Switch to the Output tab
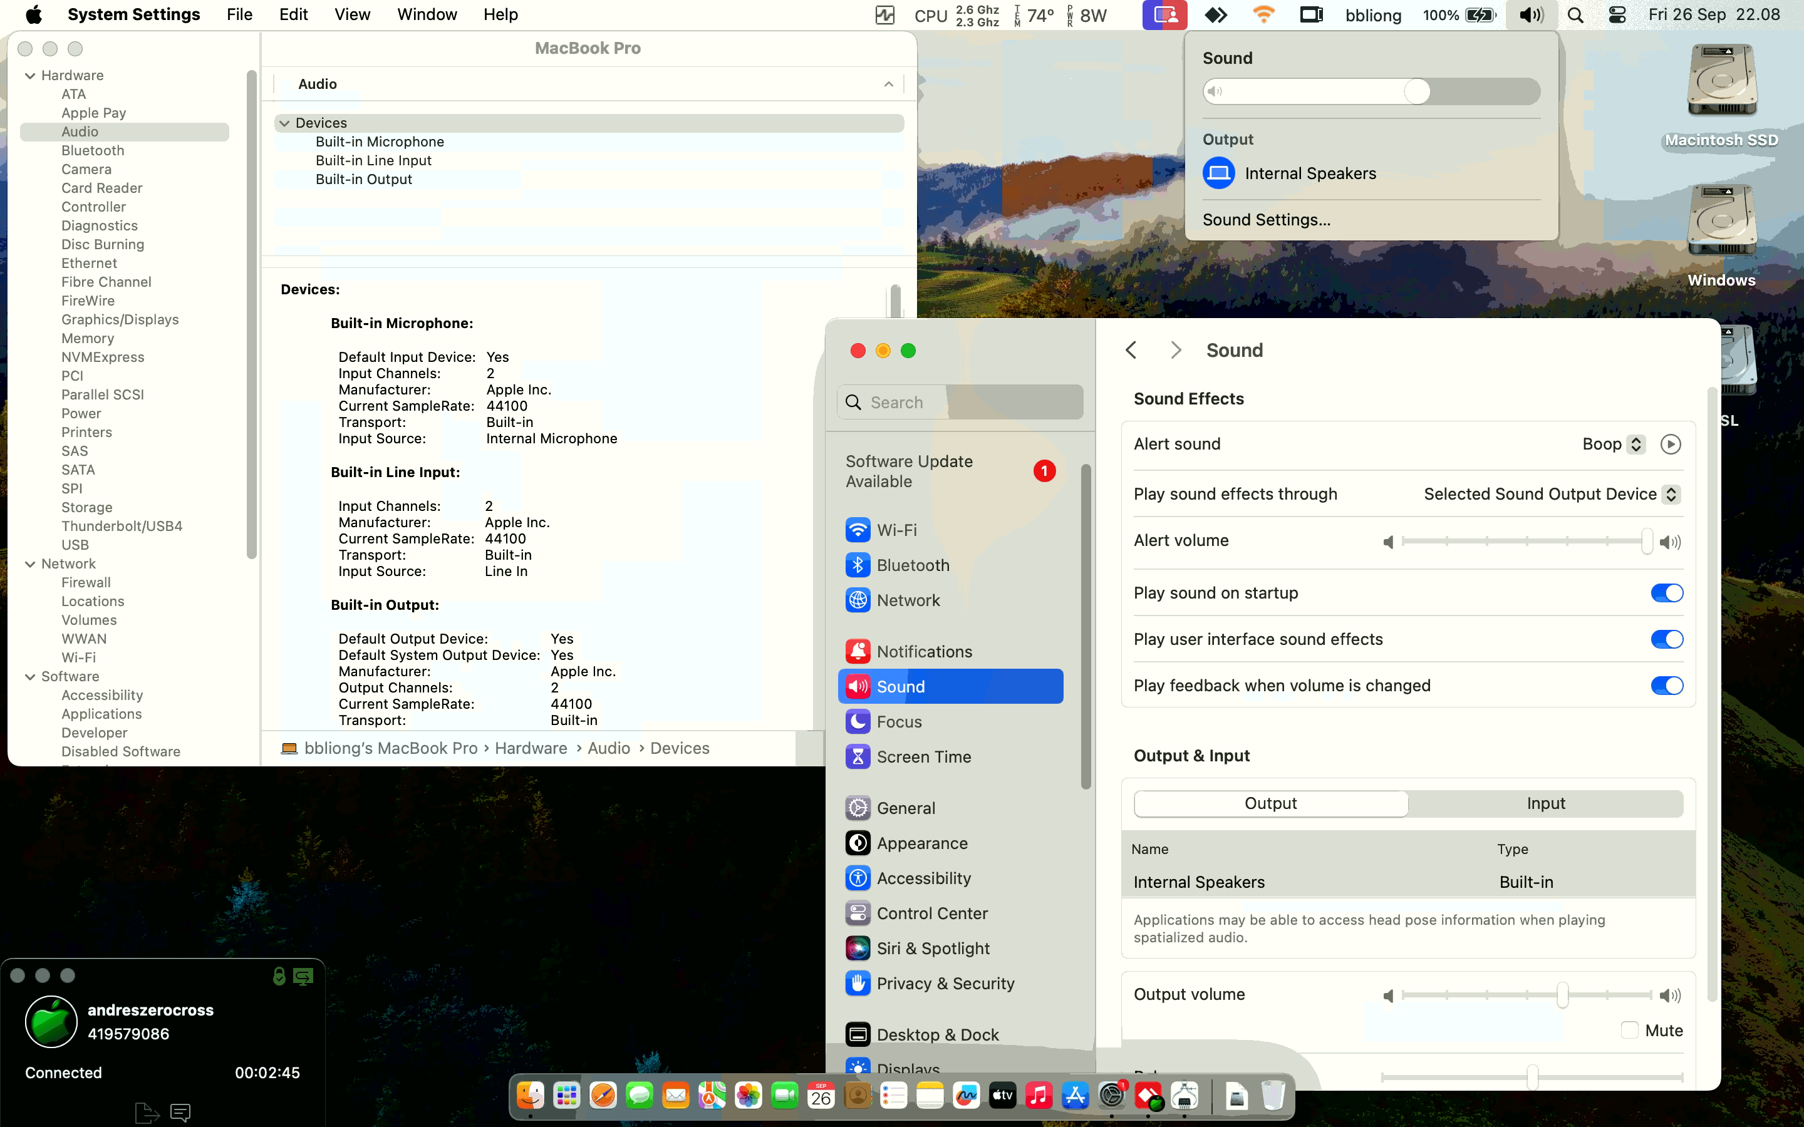 click(x=1271, y=803)
